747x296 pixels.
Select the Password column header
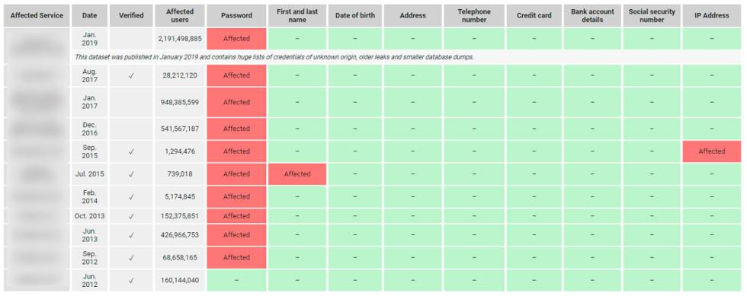236,15
